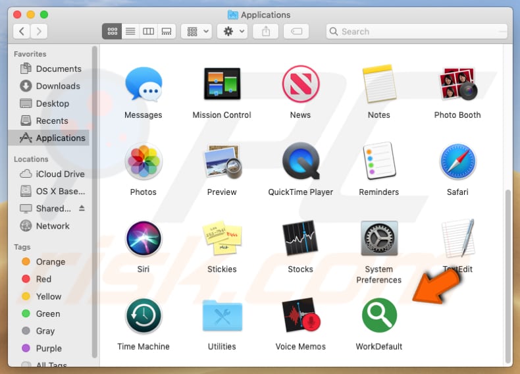Open the Utilities folder icon
The height and width of the screenshot is (374, 520).
point(222,315)
